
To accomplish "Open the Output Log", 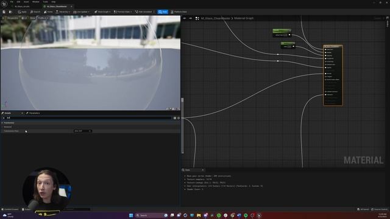I will point(26,209).
